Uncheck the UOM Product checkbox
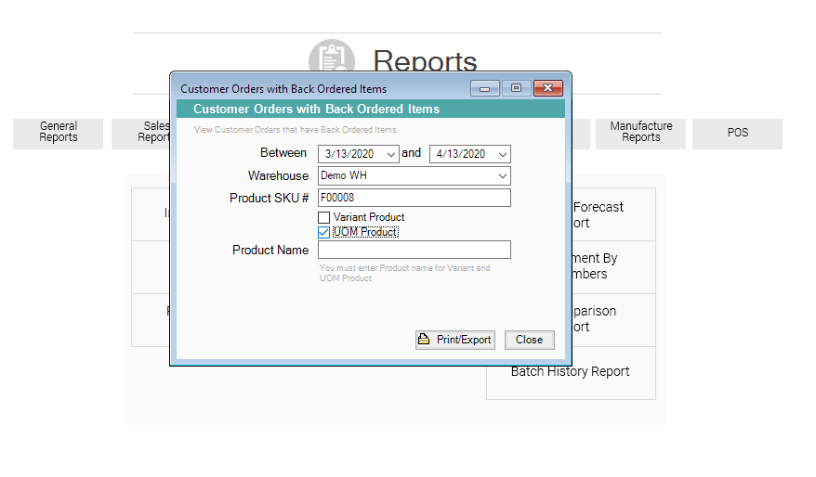The image size is (816, 477). tap(324, 232)
